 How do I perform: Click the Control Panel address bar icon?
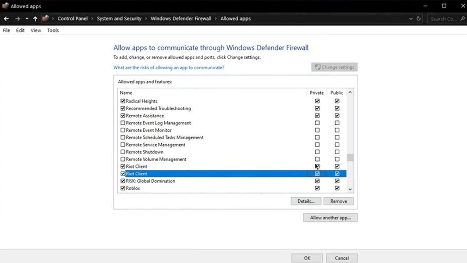[45, 19]
